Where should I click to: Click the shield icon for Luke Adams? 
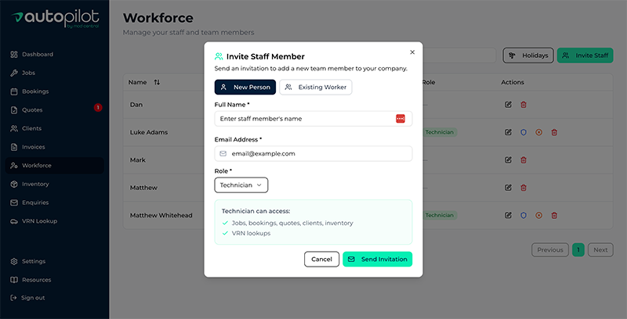pos(524,132)
